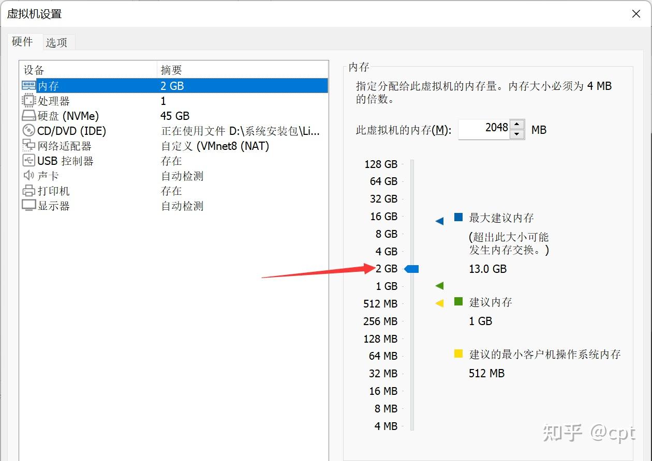Increase memory with the up stepper arrow
This screenshot has width=652, height=461.
coord(517,124)
